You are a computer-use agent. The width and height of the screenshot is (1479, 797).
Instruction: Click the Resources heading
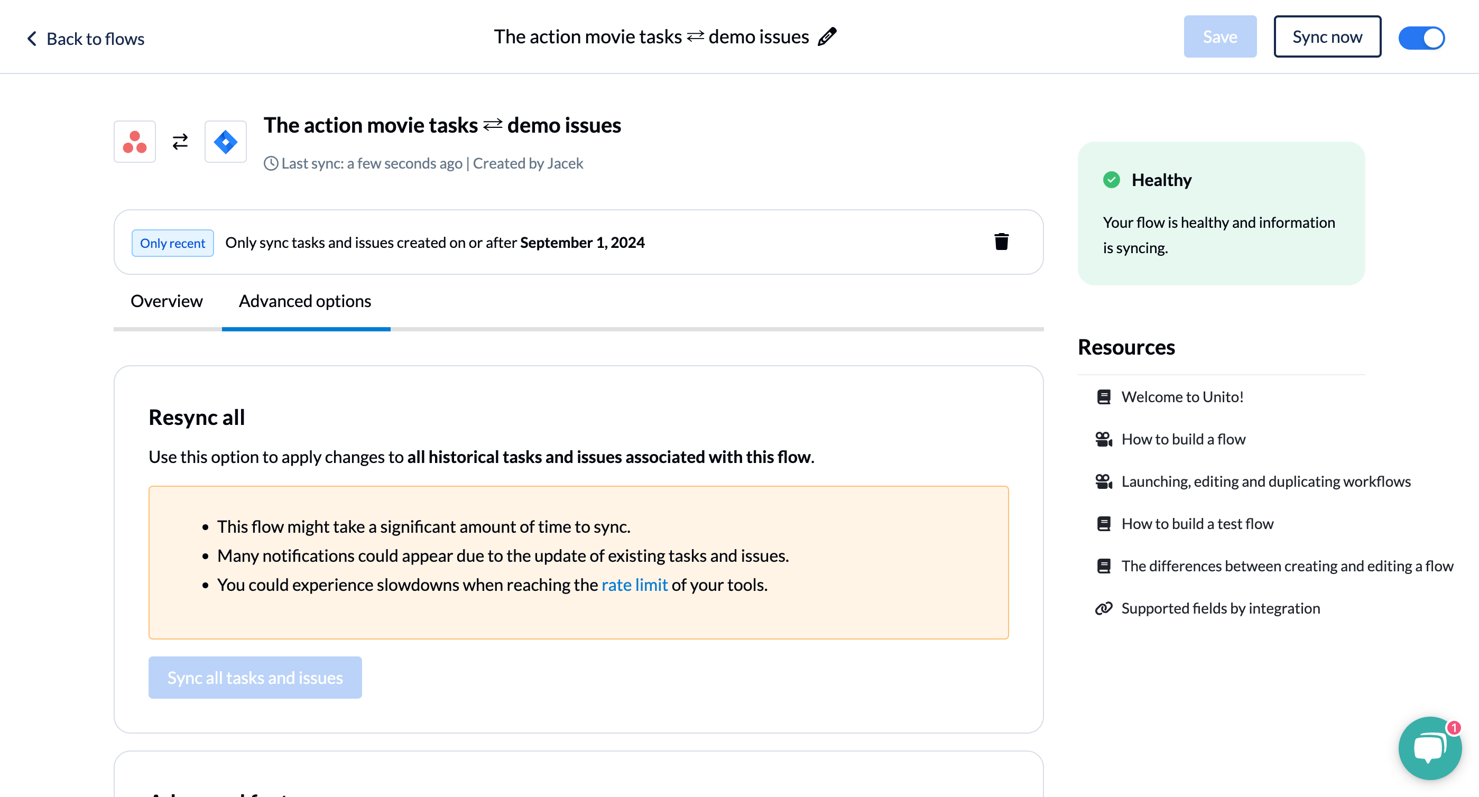click(1126, 347)
